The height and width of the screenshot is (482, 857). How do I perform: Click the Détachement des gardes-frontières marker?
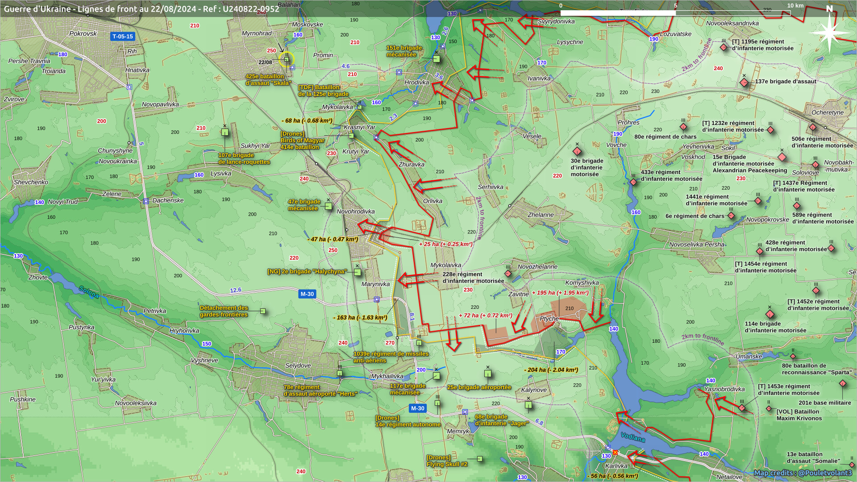pos(263,311)
